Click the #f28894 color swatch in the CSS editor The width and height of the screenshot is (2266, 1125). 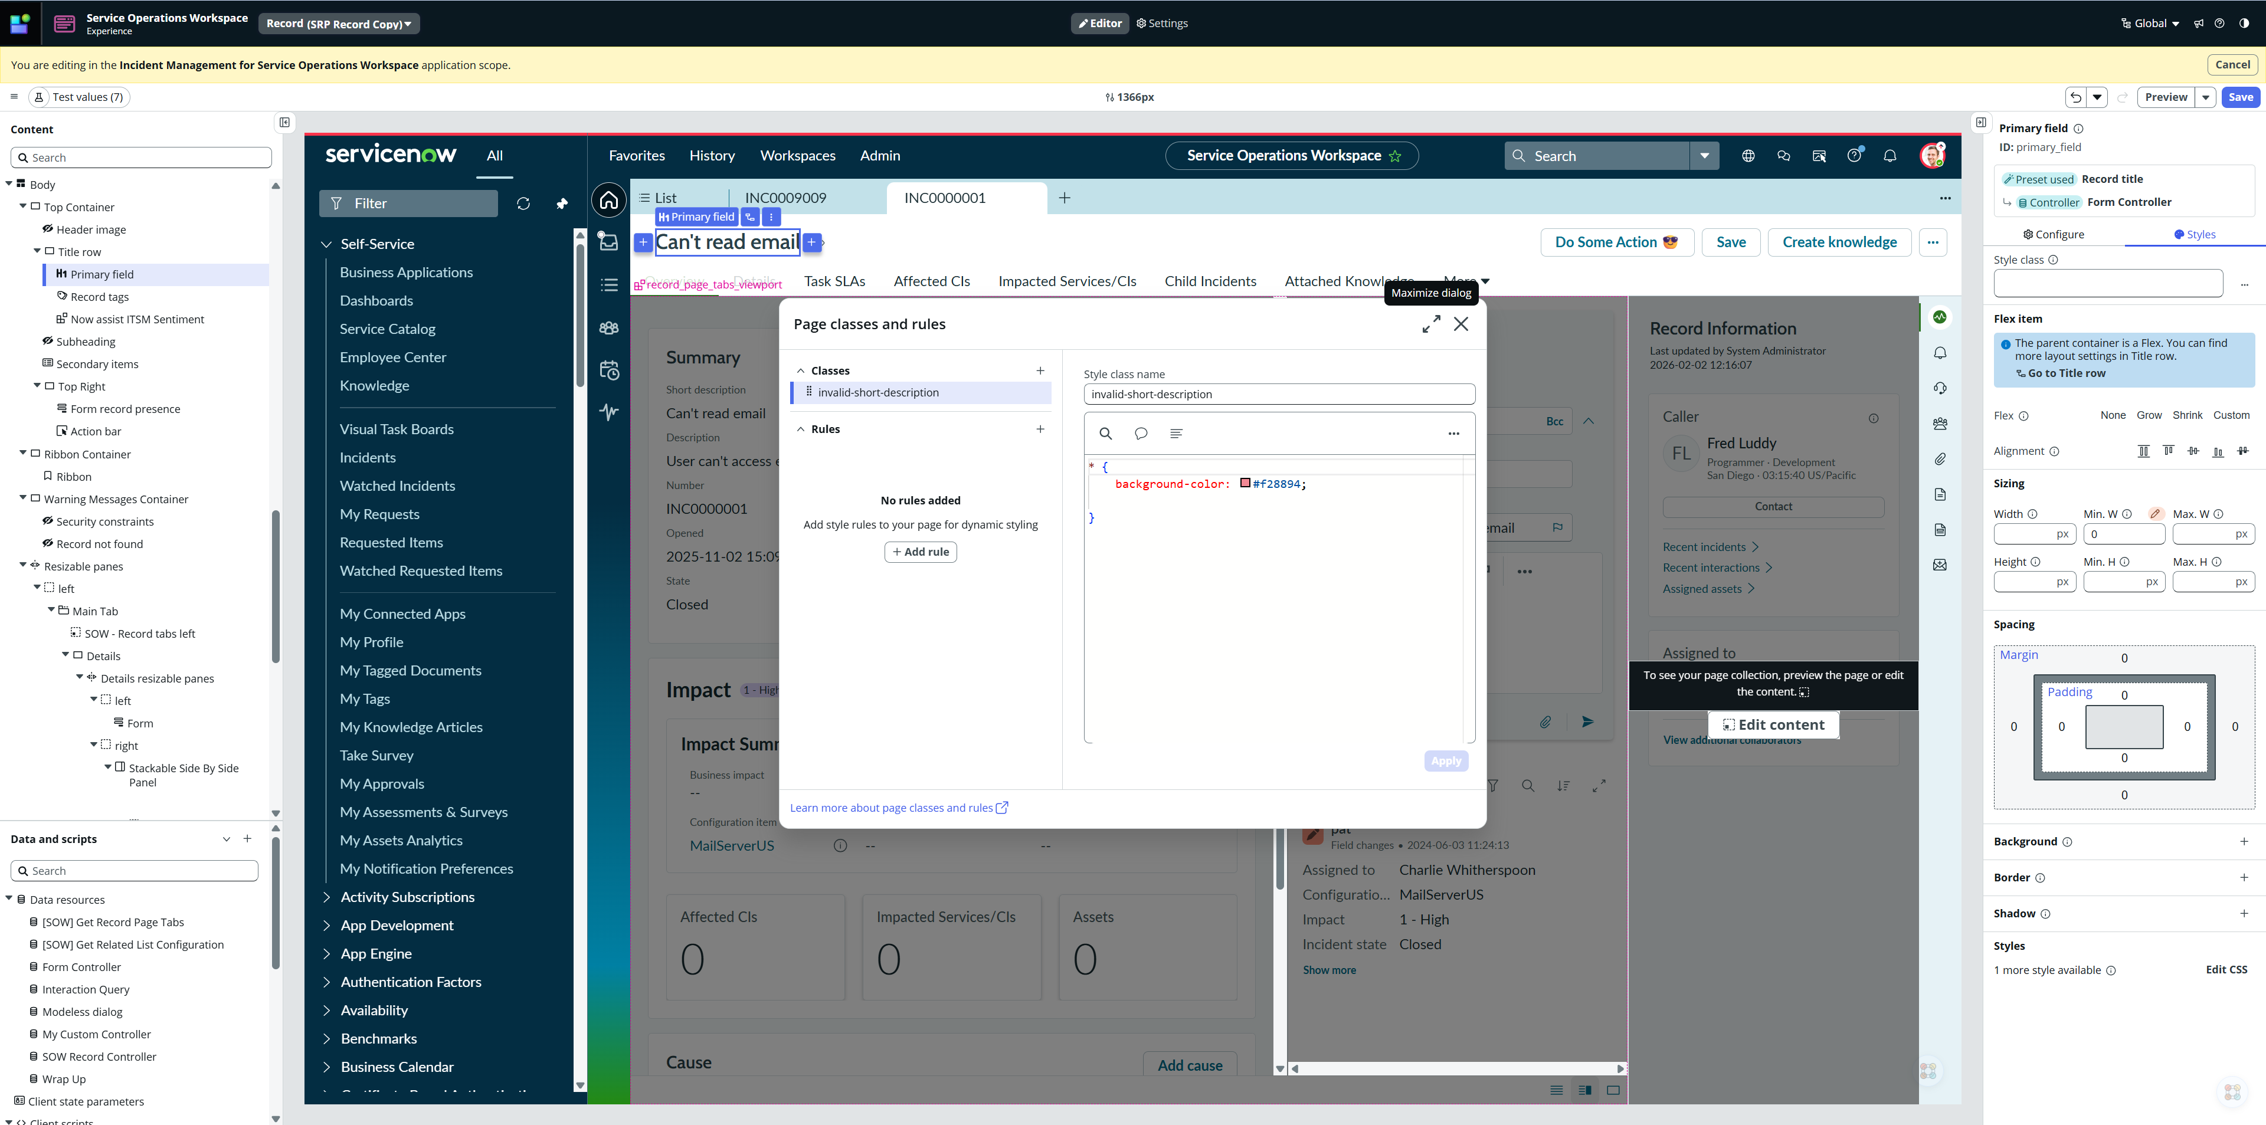click(1246, 483)
